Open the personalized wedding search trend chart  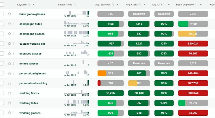[x=77, y=83]
